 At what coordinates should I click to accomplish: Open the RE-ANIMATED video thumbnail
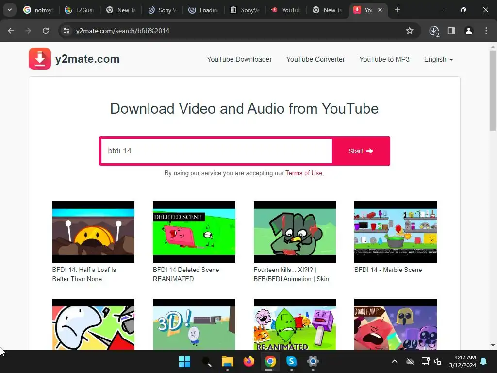(295, 324)
